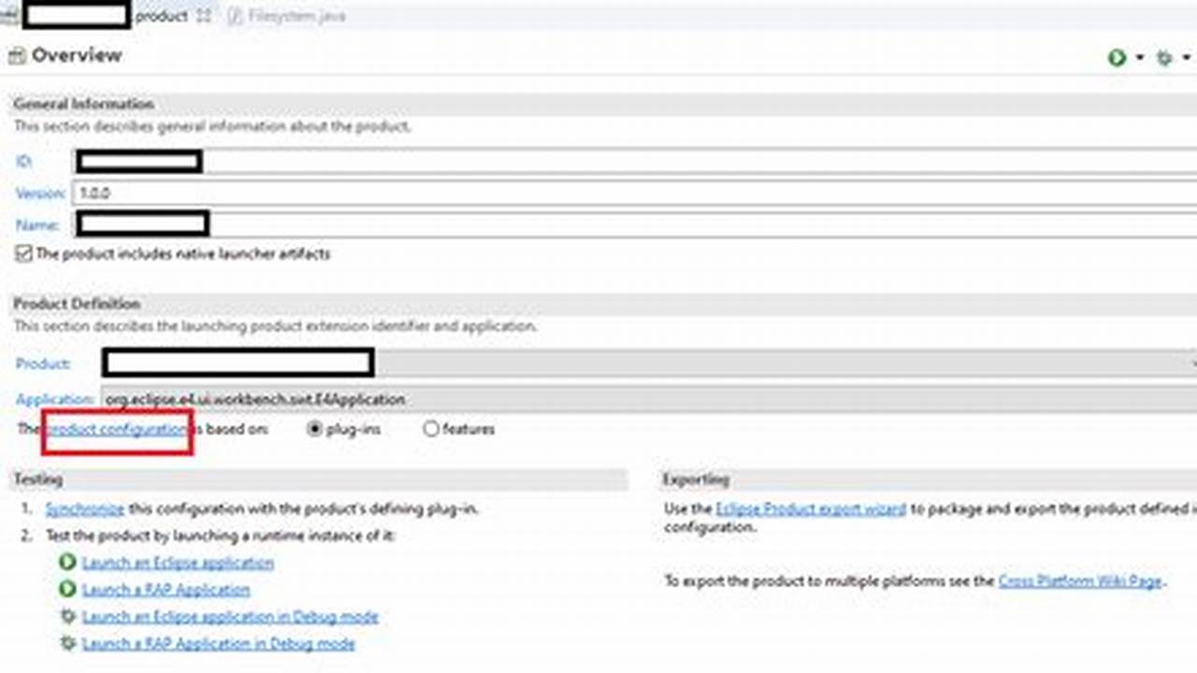
Task: Open the Product field dropdown
Action: pos(1191,364)
